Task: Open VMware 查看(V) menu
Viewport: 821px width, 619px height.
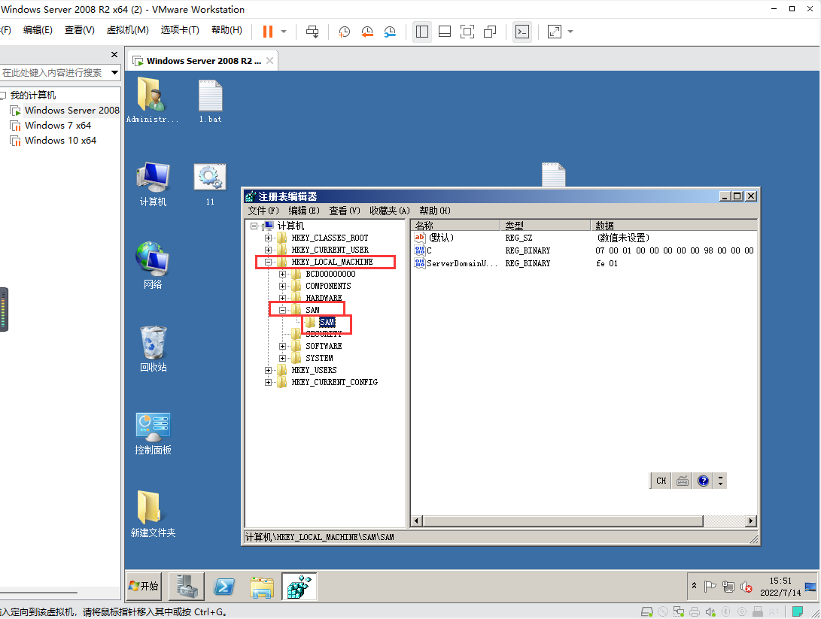Action: (80, 30)
